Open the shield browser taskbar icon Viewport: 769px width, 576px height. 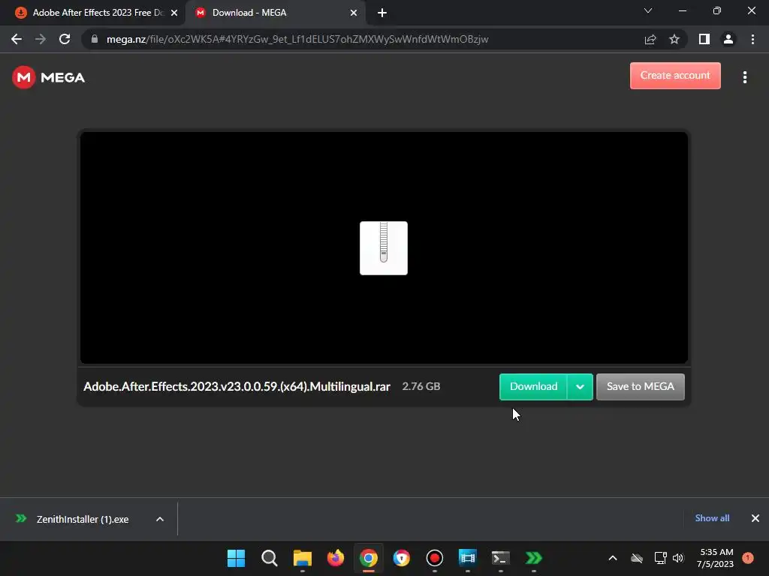click(x=402, y=558)
